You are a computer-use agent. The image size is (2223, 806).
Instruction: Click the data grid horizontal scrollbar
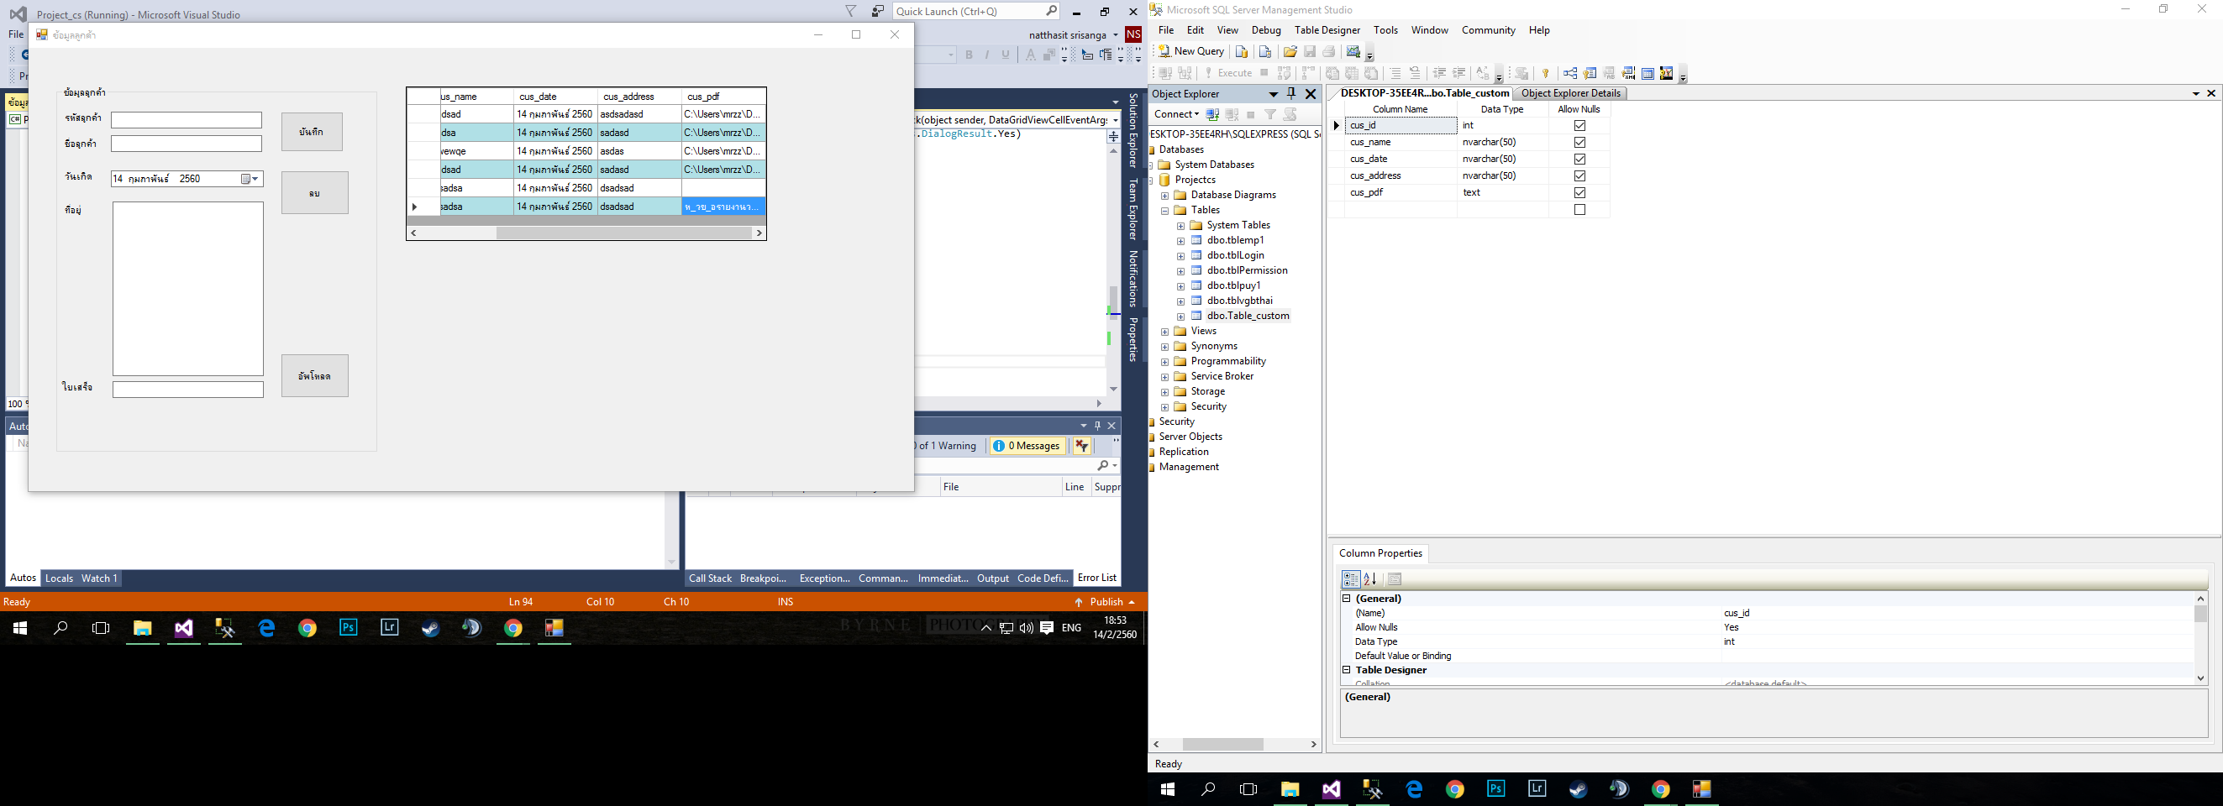pyautogui.click(x=623, y=233)
